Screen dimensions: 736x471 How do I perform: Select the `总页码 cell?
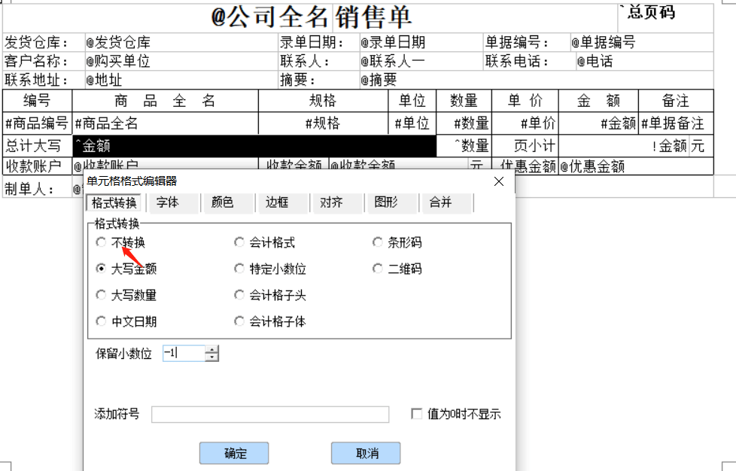(x=665, y=18)
